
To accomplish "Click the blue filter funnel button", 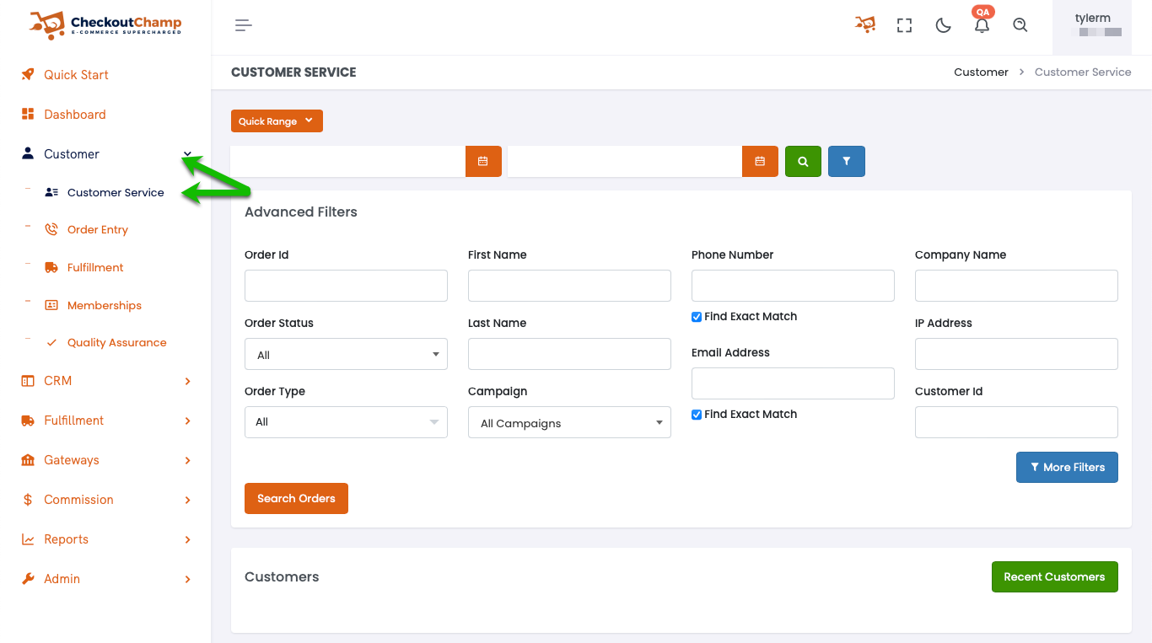I will click(847, 161).
